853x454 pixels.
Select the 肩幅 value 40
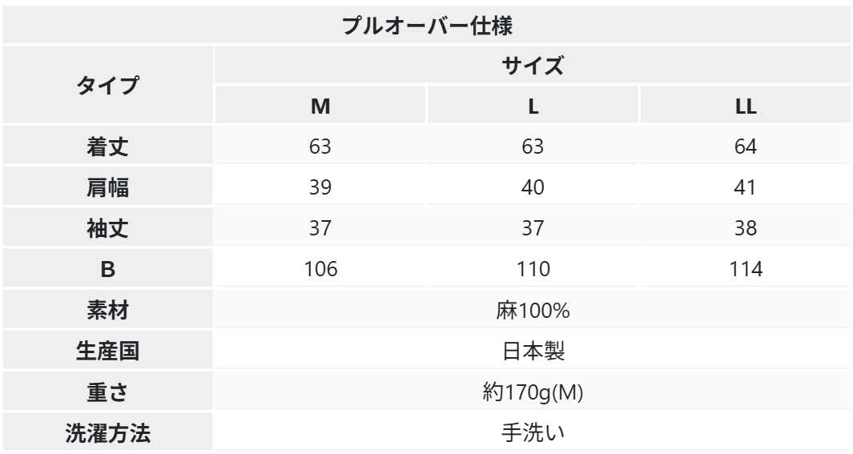pos(532,189)
